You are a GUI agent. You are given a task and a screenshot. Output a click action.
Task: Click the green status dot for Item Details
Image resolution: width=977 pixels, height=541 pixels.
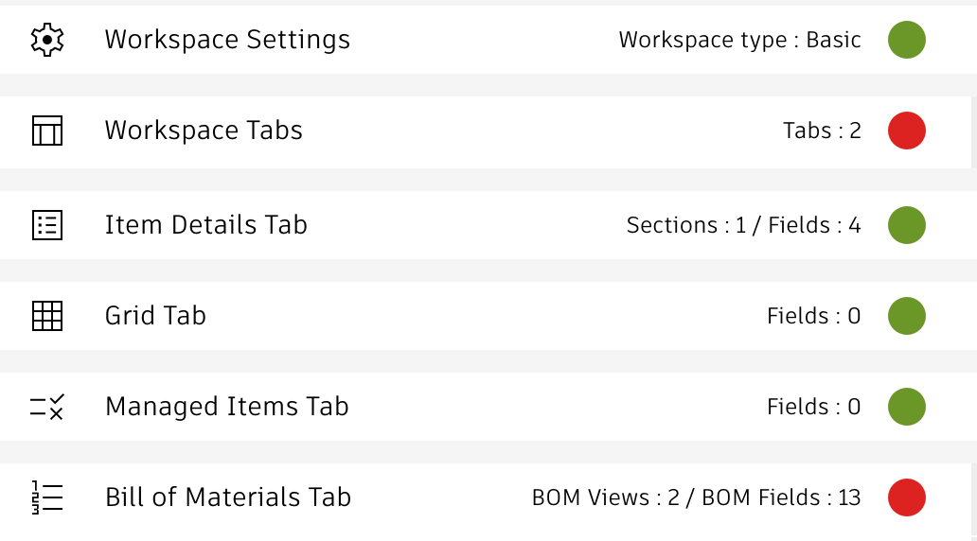pos(906,225)
